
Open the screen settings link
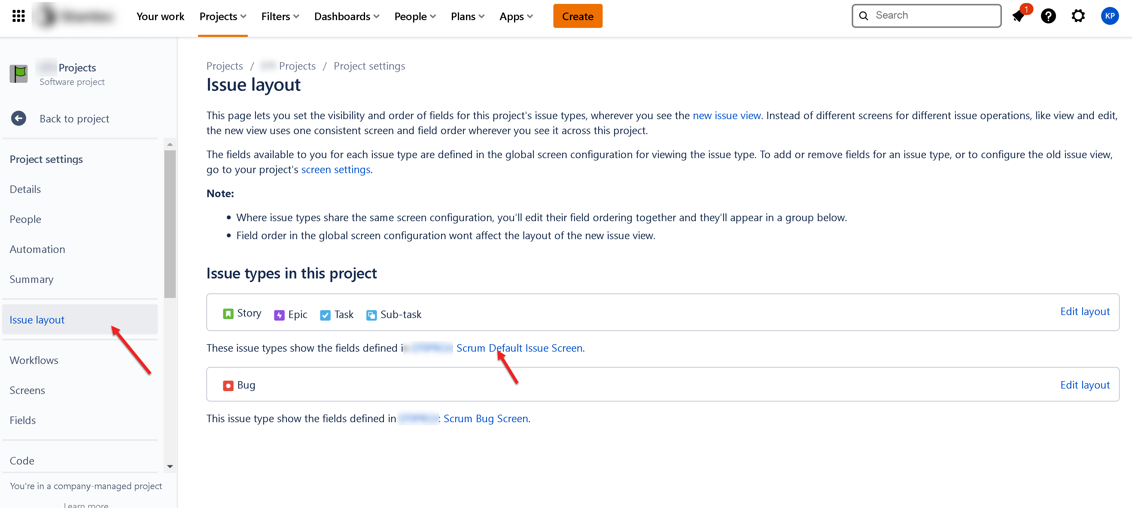pos(336,170)
